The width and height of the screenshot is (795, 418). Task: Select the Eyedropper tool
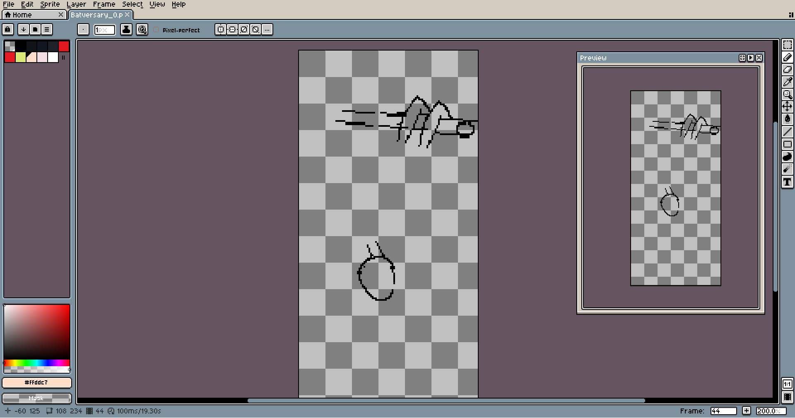tap(787, 82)
